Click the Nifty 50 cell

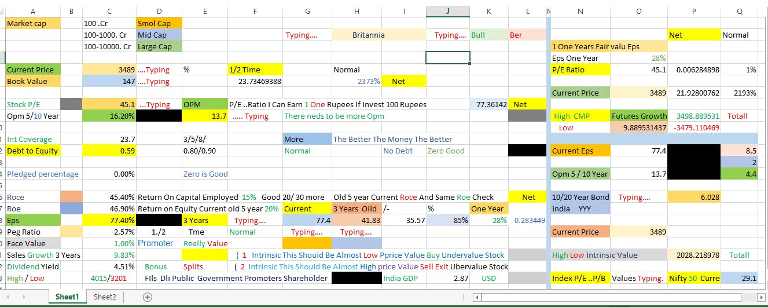click(694, 278)
